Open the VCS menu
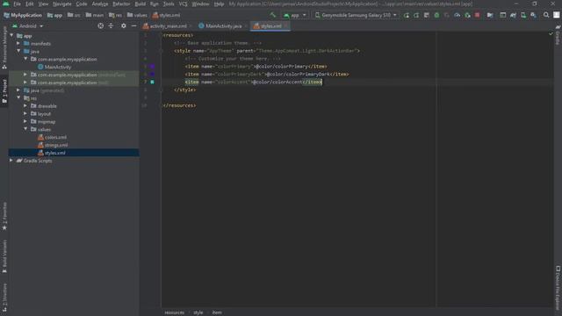Screen dimensions: 562x316 tap(184, 4)
